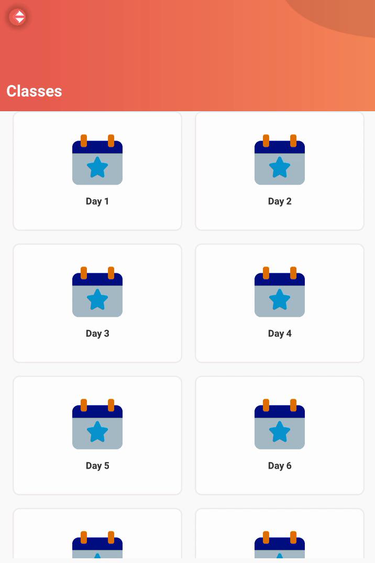Click the Classes page heading
Image resolution: width=375 pixels, height=563 pixels.
[35, 91]
